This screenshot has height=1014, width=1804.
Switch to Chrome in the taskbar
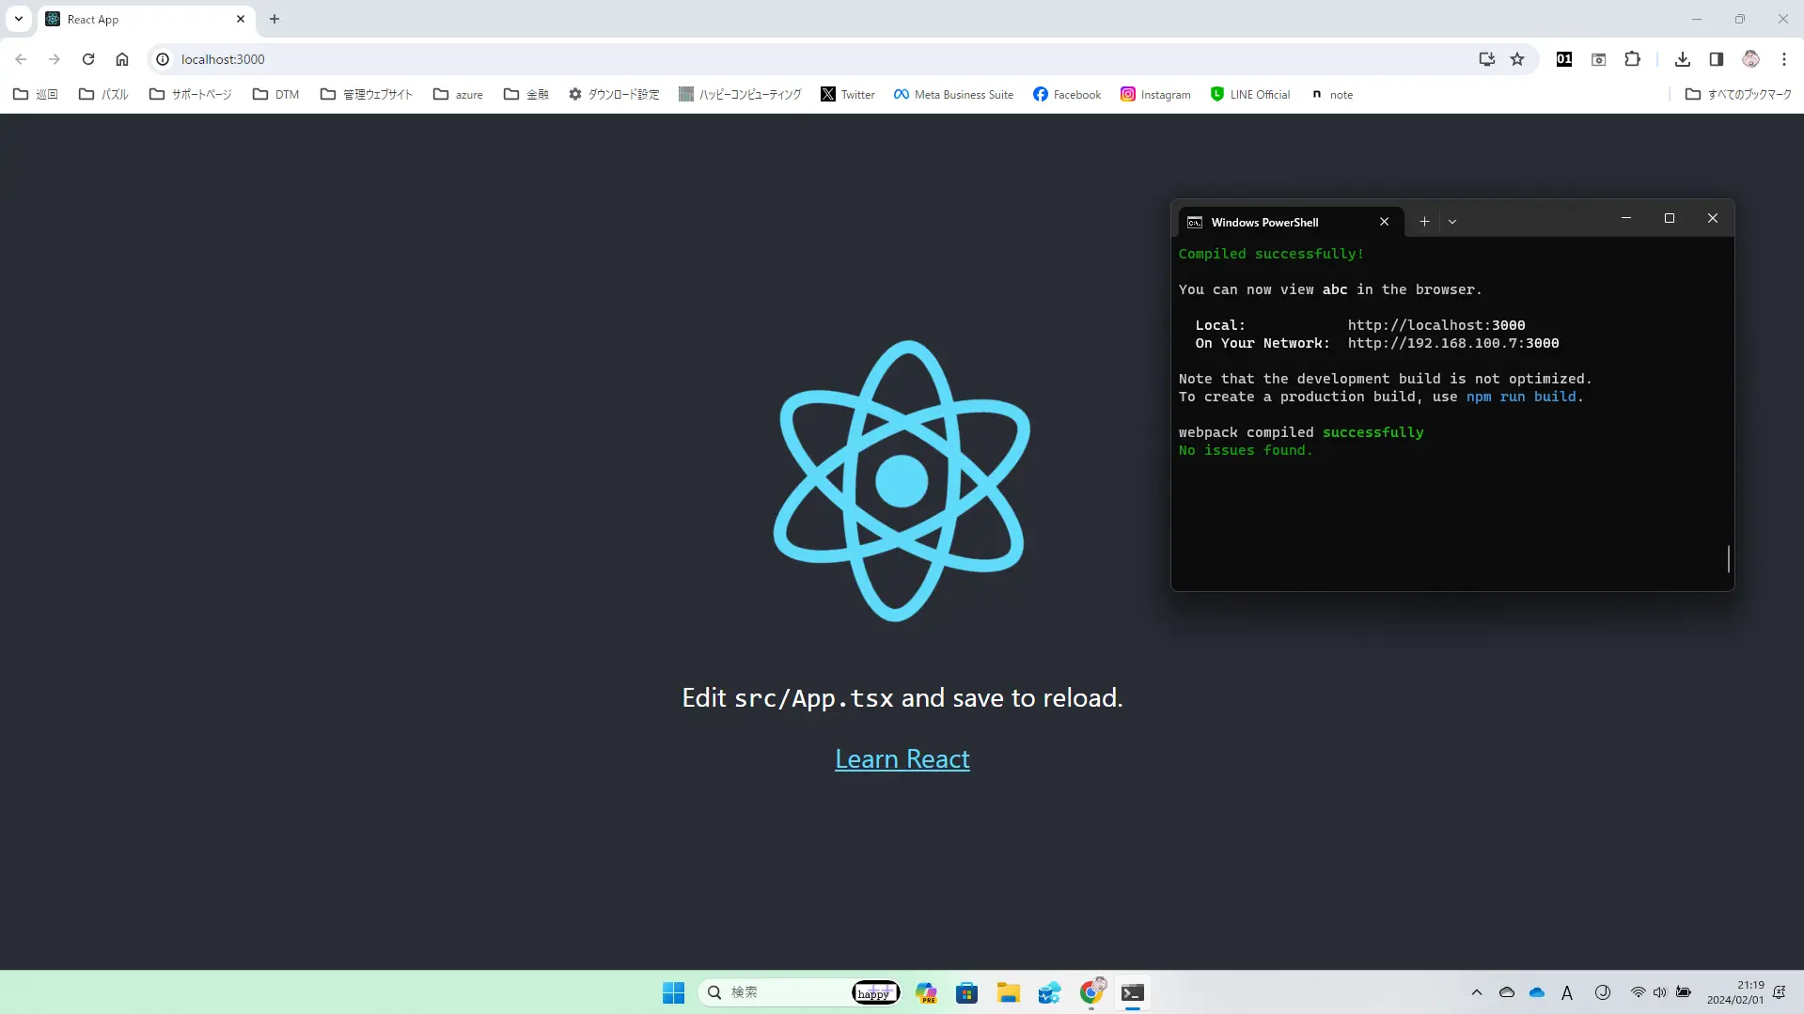(x=1091, y=992)
